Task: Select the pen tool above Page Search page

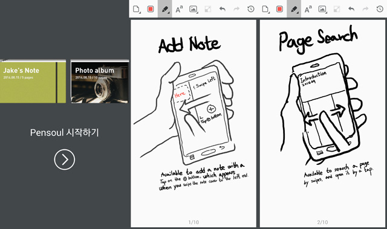Action: [x=294, y=9]
